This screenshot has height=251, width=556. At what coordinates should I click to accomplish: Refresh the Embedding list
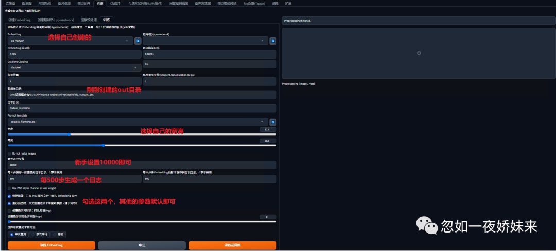click(x=138, y=41)
